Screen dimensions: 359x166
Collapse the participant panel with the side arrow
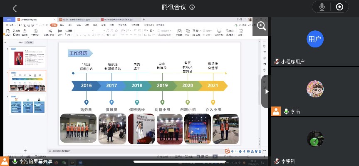[266, 92]
